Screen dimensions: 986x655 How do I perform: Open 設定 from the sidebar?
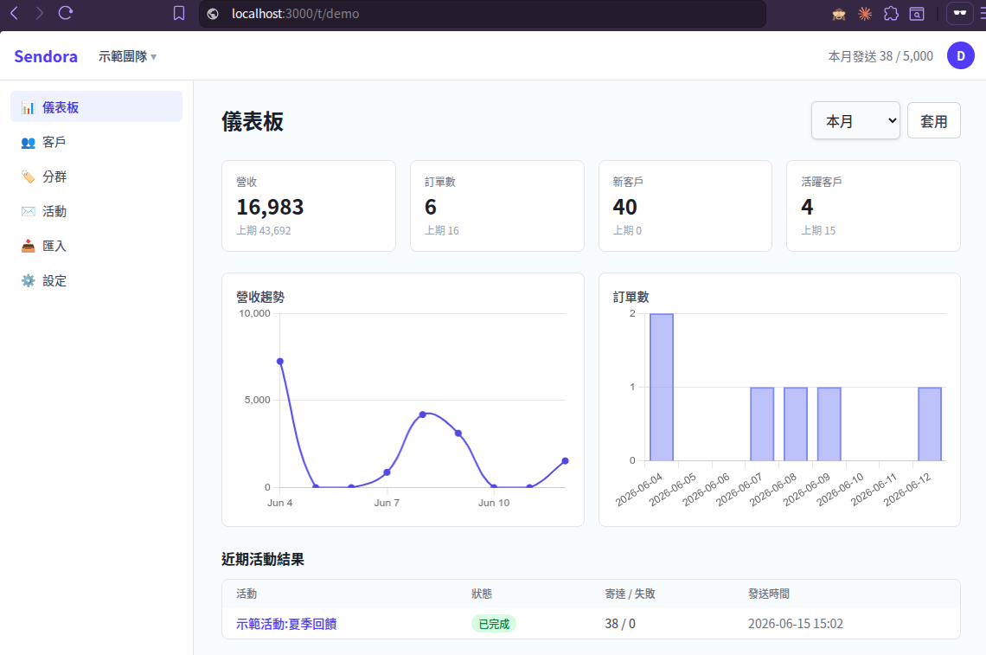96,280
